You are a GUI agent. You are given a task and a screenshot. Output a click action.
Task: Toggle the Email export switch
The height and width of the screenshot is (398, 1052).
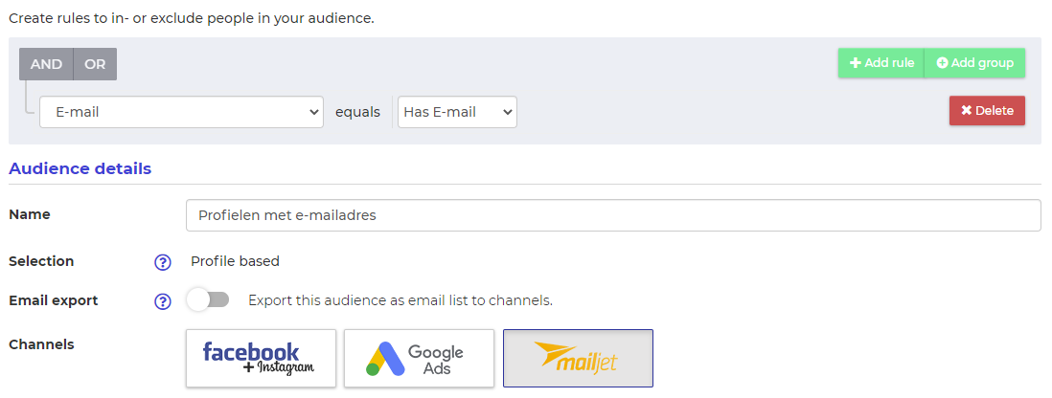(x=208, y=300)
